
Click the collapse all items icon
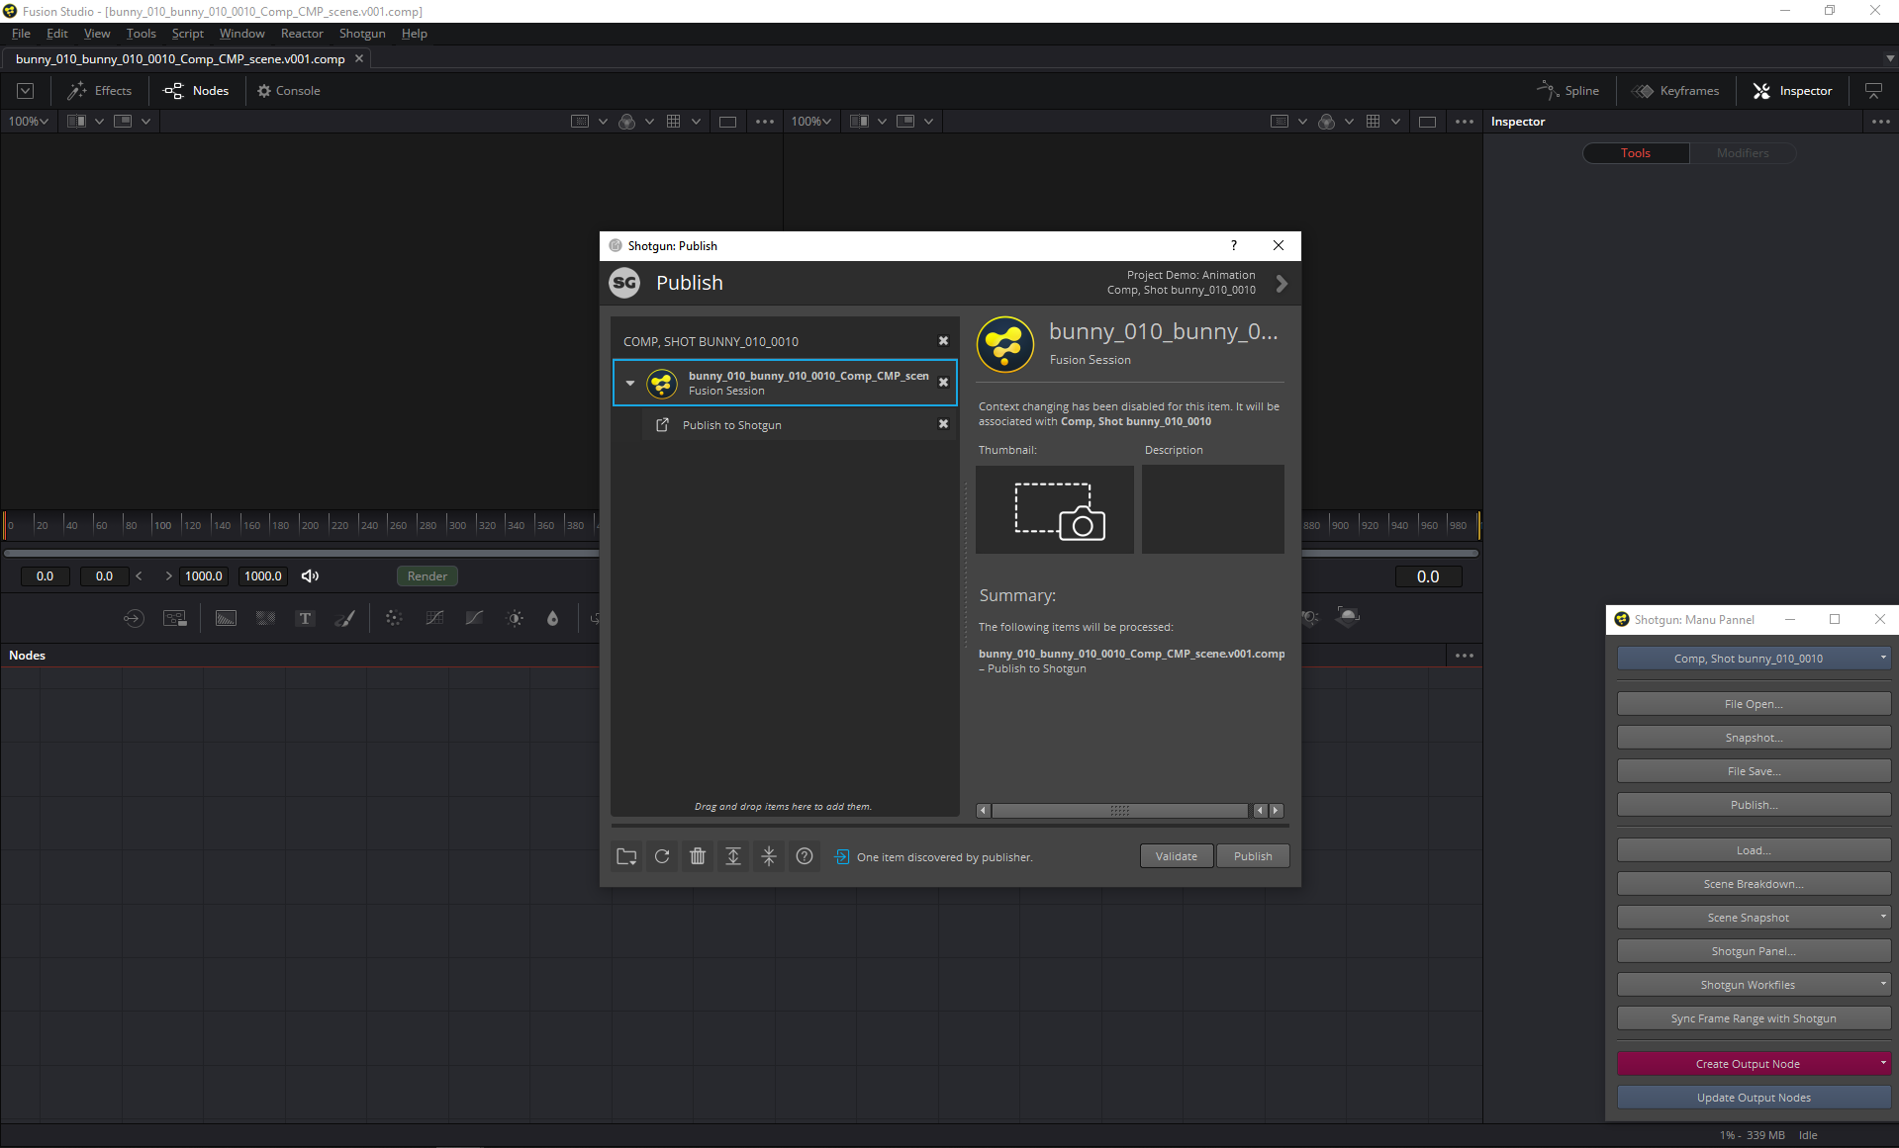click(769, 856)
